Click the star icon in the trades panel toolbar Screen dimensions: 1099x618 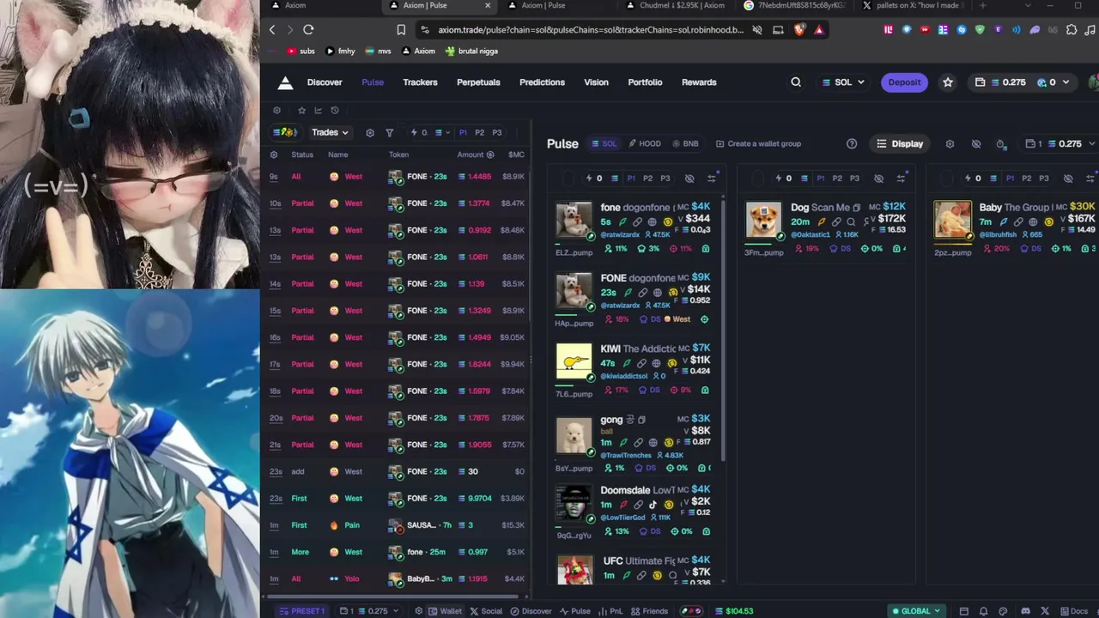point(301,110)
